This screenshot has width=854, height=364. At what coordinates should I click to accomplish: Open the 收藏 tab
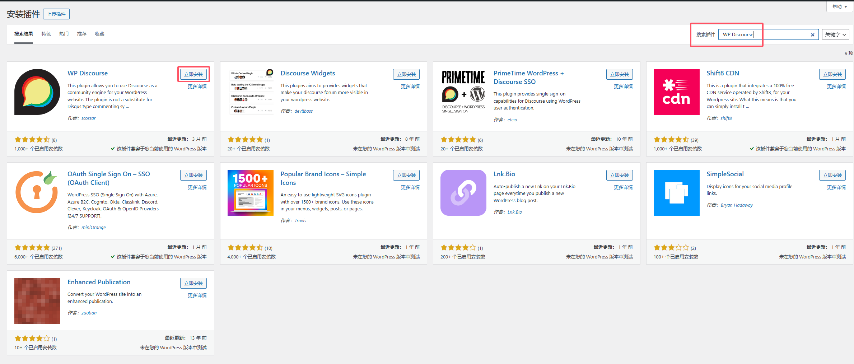coord(100,34)
